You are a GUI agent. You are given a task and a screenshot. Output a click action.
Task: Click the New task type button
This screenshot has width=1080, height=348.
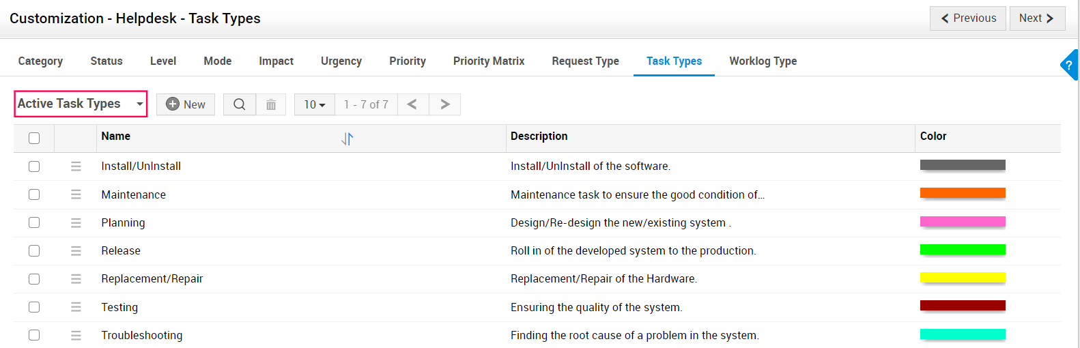[x=186, y=104]
